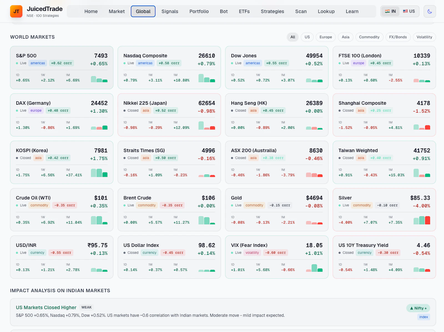Click KOSPI (Korea) mini bar chart
Screen dimensions: 444x332
point(99,173)
